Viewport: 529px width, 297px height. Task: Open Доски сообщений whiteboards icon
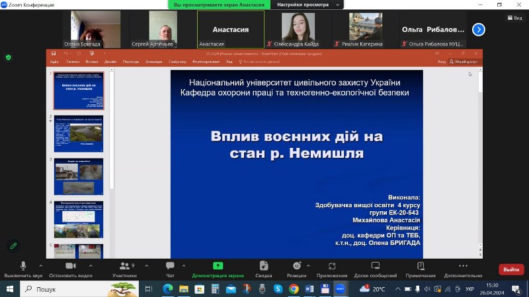[x=375, y=265]
